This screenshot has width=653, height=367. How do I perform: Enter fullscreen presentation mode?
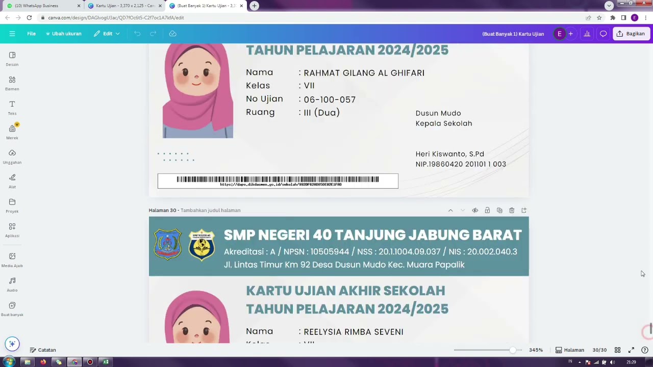[631, 350]
